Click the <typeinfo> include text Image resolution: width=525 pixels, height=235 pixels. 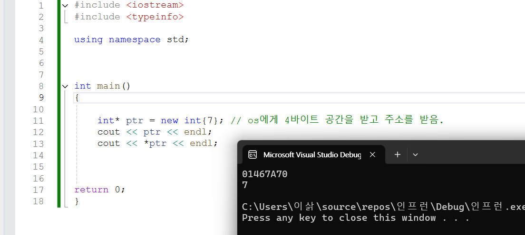(155, 17)
